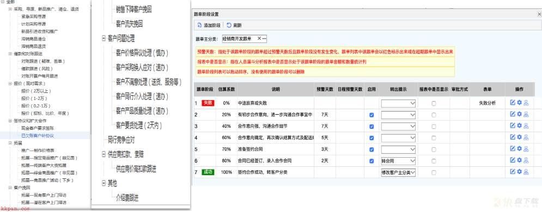
Task: Collapse the 客户问题处理 tree node
Action: [x=103, y=38]
